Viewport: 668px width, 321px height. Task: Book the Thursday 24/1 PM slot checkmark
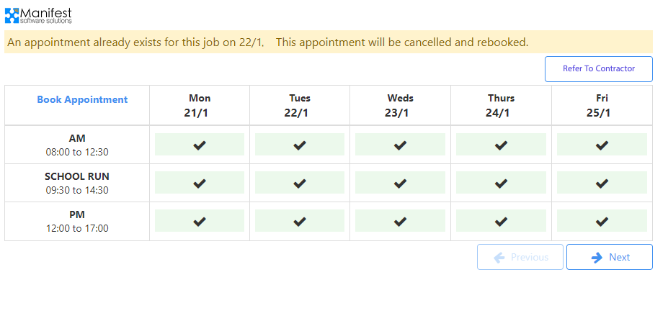pos(501,221)
